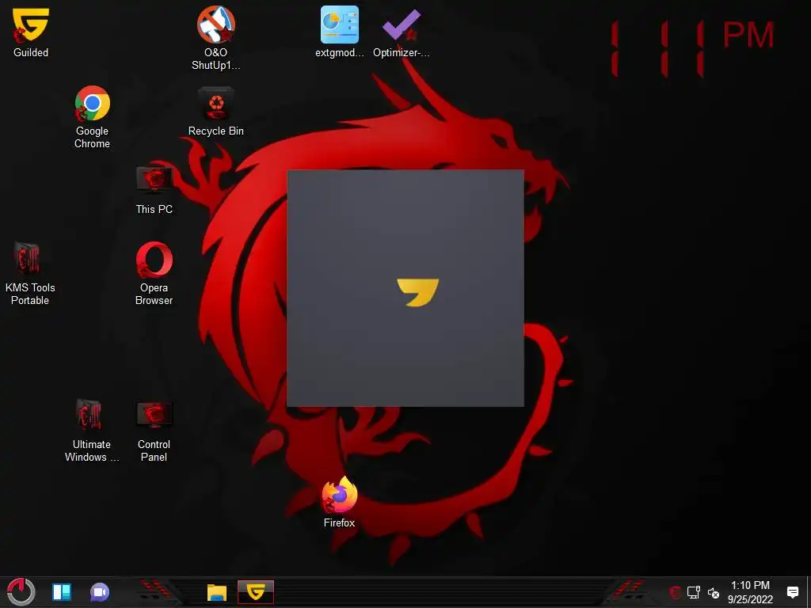Open the notification center icon

(x=792, y=592)
